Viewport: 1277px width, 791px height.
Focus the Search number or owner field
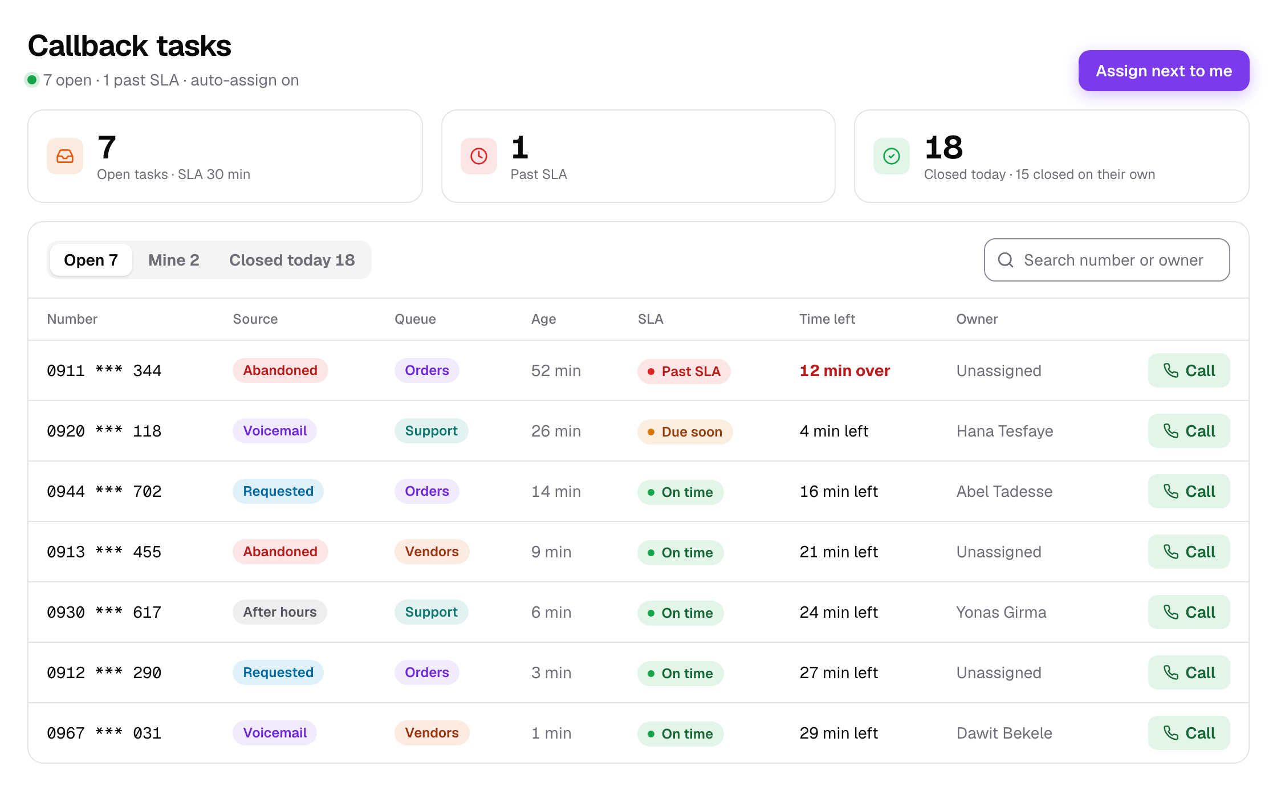pyautogui.click(x=1107, y=260)
